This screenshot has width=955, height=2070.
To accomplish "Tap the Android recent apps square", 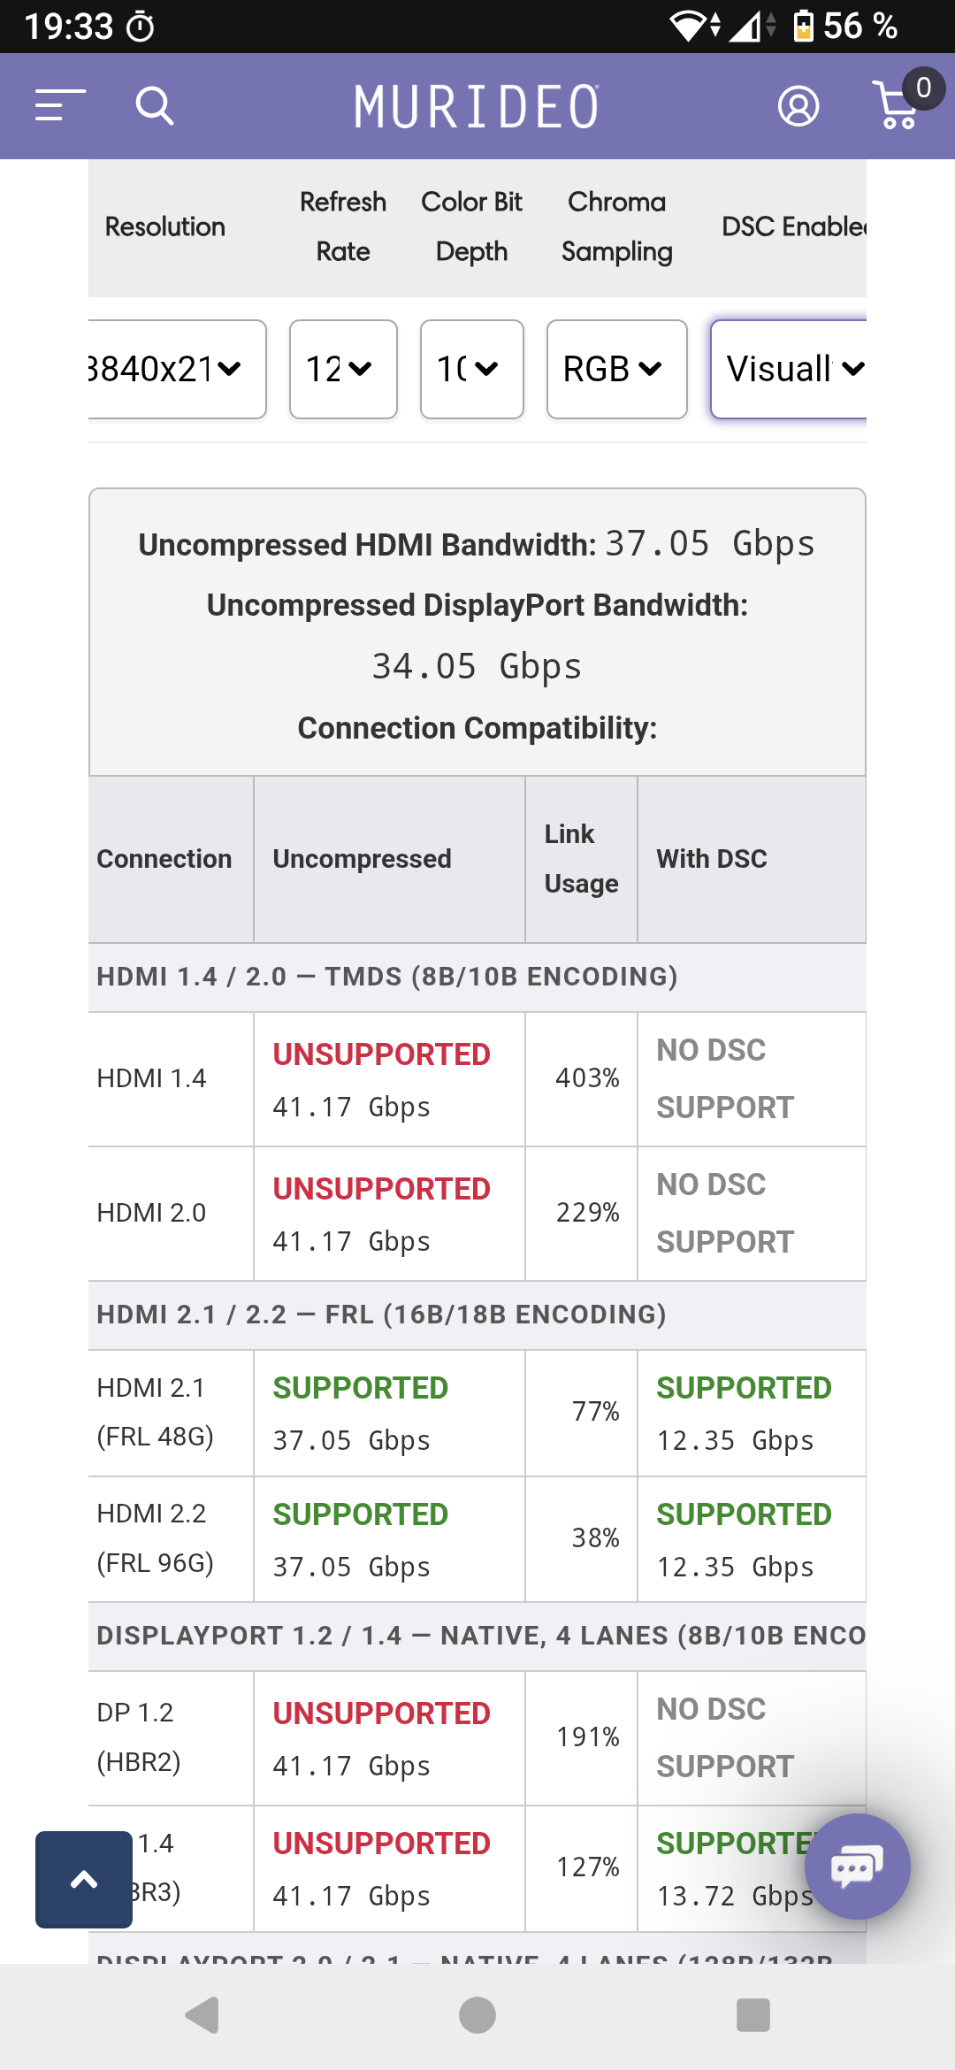I will click(753, 2015).
